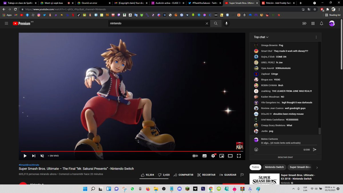This screenshot has height=193, width=343.
Task: Send the chat message arrow
Action: [x=315, y=150]
